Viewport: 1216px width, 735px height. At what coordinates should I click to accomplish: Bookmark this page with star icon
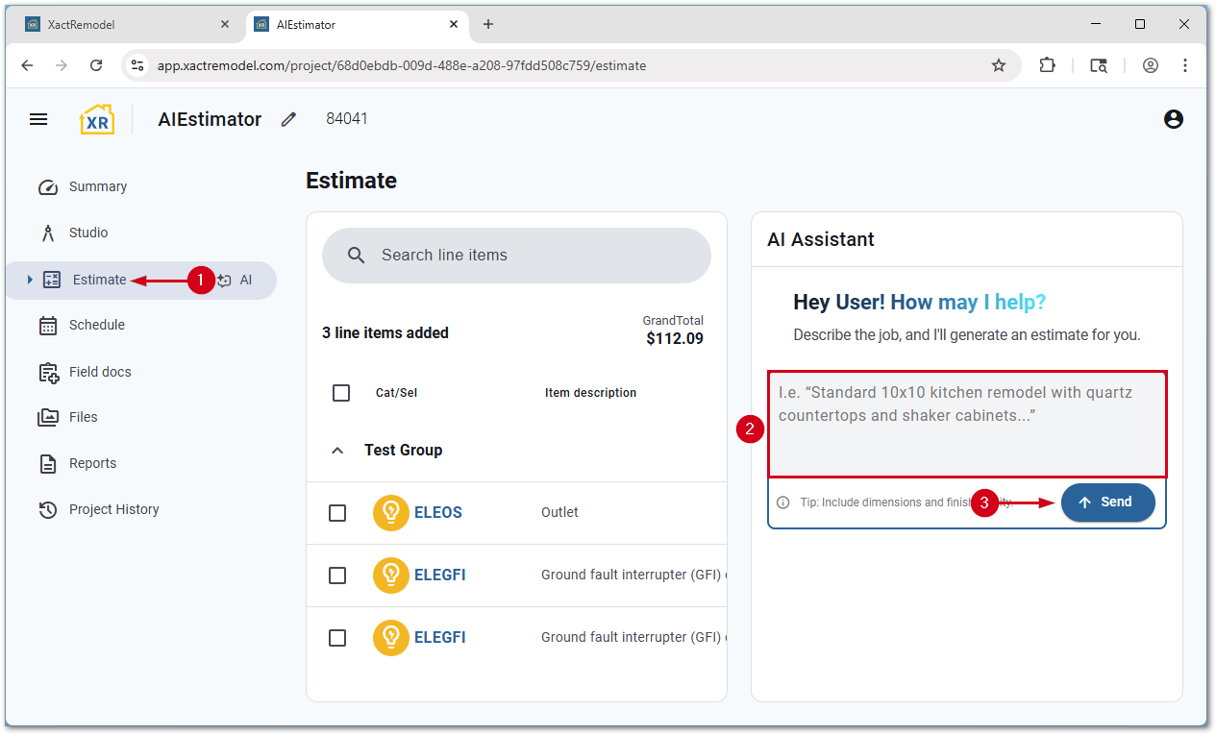[x=999, y=65]
